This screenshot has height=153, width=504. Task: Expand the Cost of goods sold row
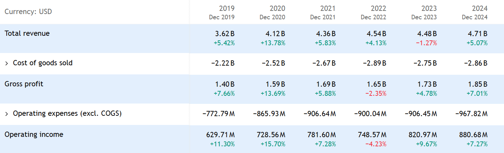tap(7, 63)
